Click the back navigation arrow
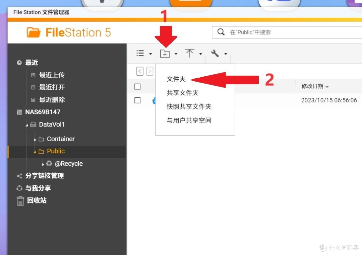 coord(140,71)
